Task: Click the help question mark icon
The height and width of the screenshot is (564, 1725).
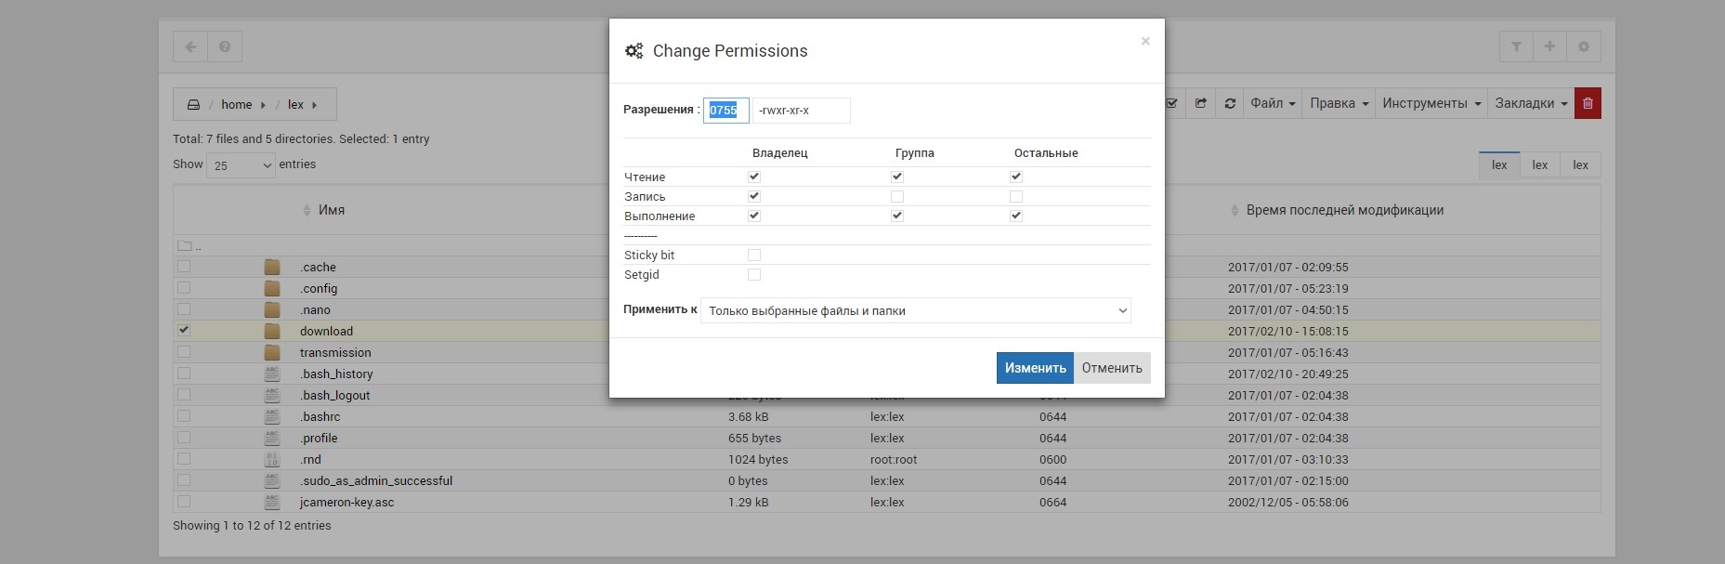Action: pos(225,46)
